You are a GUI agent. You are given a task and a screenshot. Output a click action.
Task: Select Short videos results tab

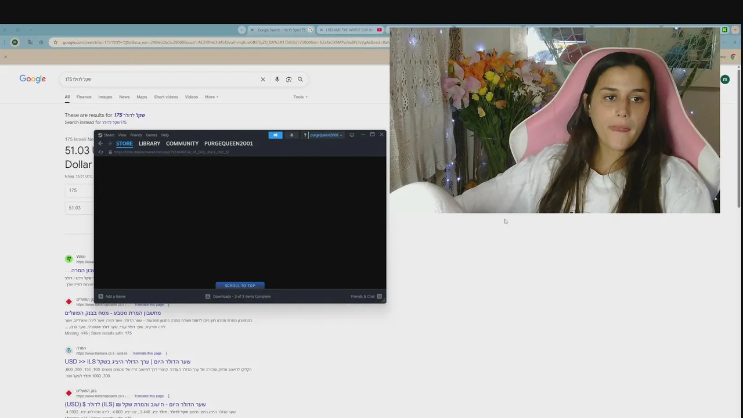coord(166,97)
